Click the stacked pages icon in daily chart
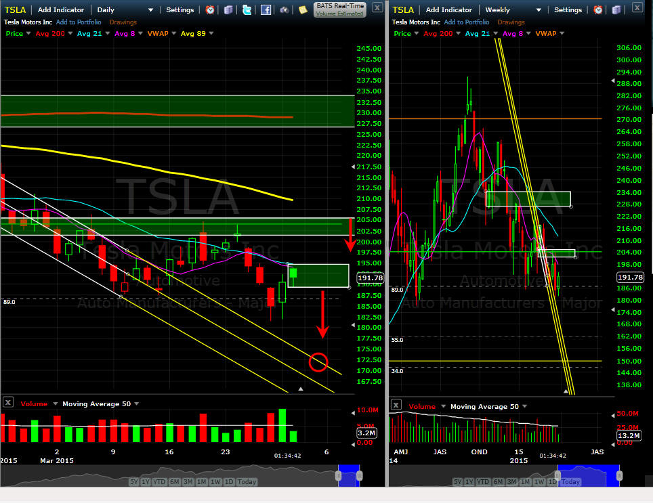Viewport: 653px width, 503px height. pyautogui.click(x=228, y=9)
